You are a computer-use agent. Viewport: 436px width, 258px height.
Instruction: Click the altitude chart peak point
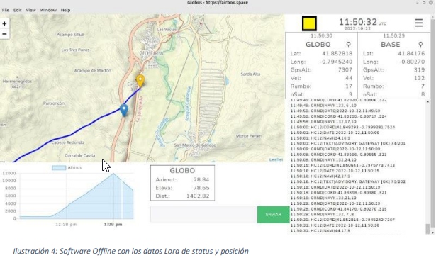(113, 174)
